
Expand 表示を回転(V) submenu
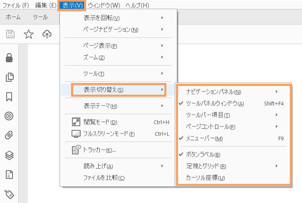[x=118, y=18]
